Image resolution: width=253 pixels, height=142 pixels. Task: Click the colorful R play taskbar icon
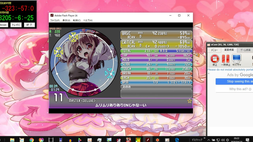coord(80,140)
